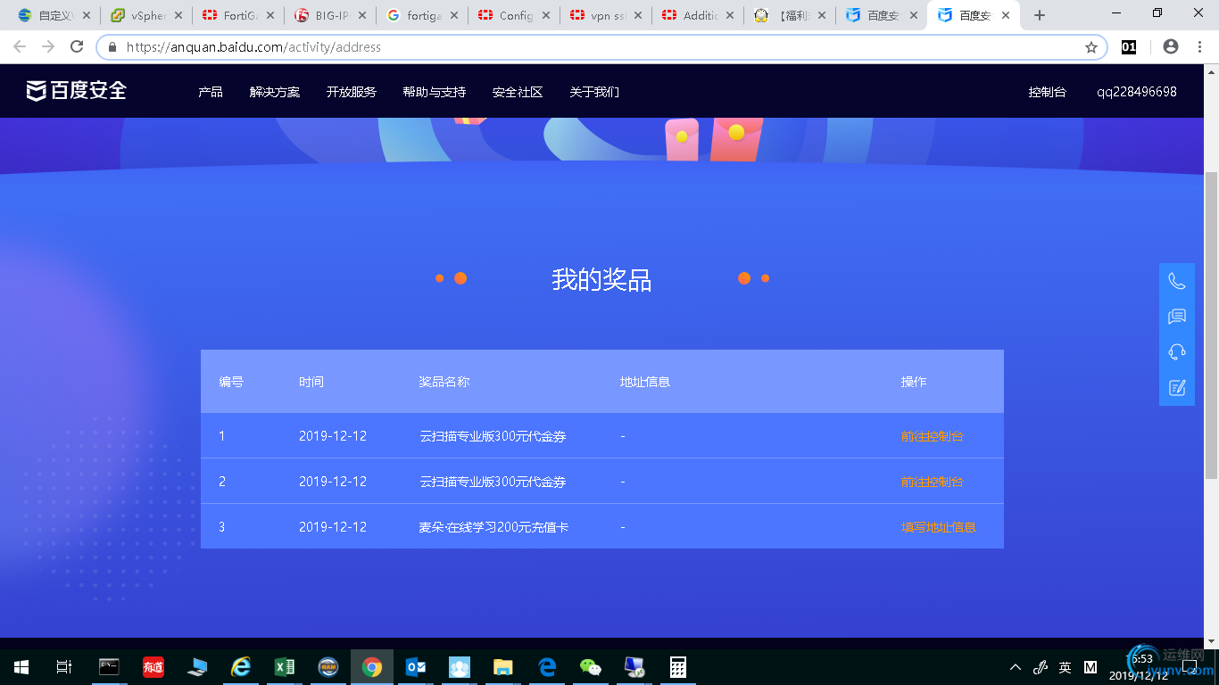This screenshot has height=685, width=1219.
Task: Switch to the Google fortigate search tab
Action: pos(423,15)
